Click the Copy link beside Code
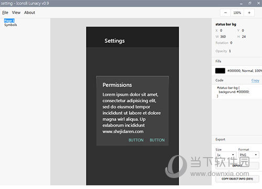Image resolution: width=262 pixels, height=189 pixels. (x=255, y=80)
